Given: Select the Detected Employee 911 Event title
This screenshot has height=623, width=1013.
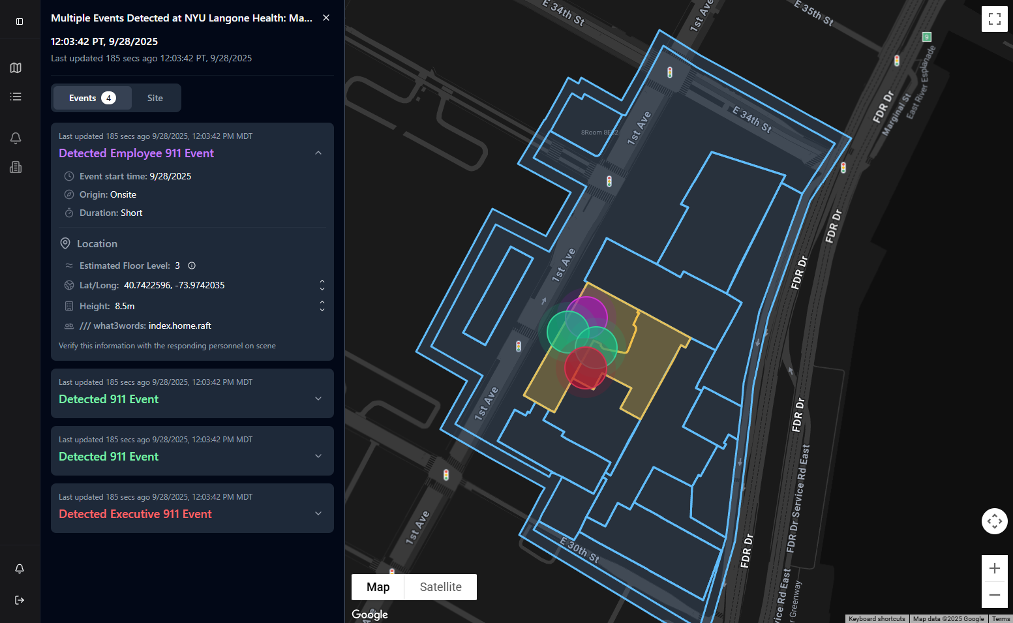Looking at the screenshot, I should click(x=136, y=153).
